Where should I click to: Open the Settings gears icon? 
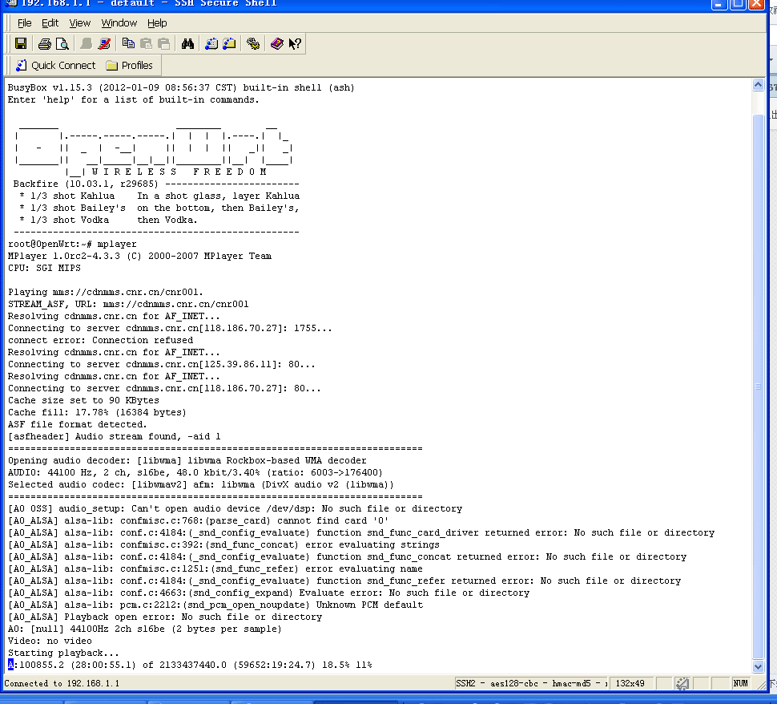[x=253, y=43]
